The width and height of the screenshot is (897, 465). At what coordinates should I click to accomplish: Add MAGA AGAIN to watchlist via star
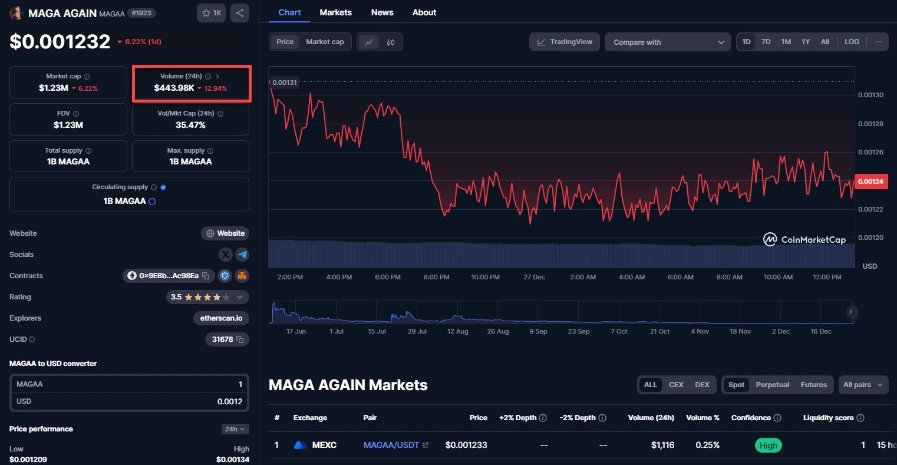pyautogui.click(x=211, y=13)
